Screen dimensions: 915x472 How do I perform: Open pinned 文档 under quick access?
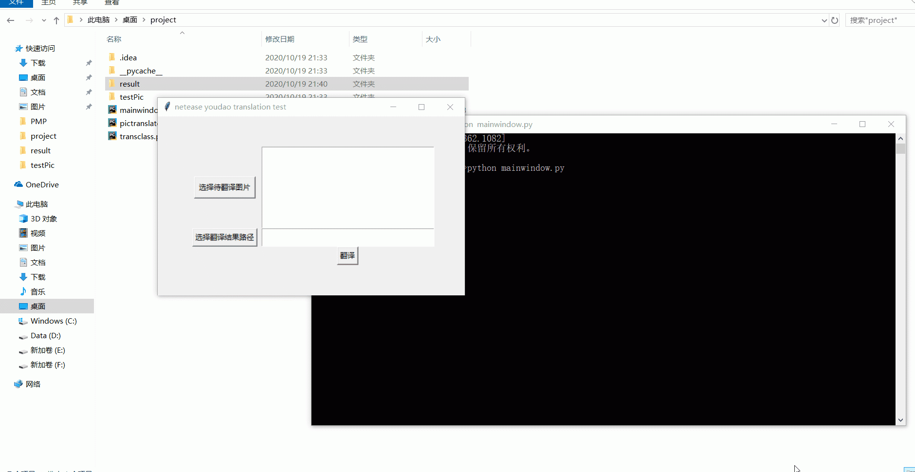click(x=38, y=92)
